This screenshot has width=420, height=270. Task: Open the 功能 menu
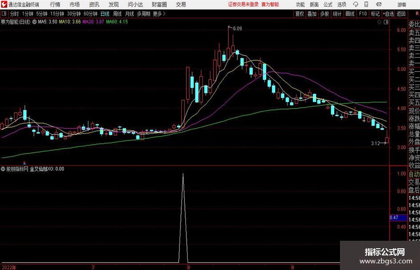coord(300,4)
